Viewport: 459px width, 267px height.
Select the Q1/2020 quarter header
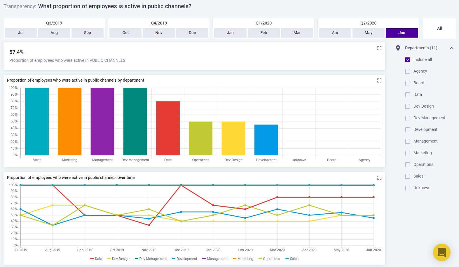(263, 23)
